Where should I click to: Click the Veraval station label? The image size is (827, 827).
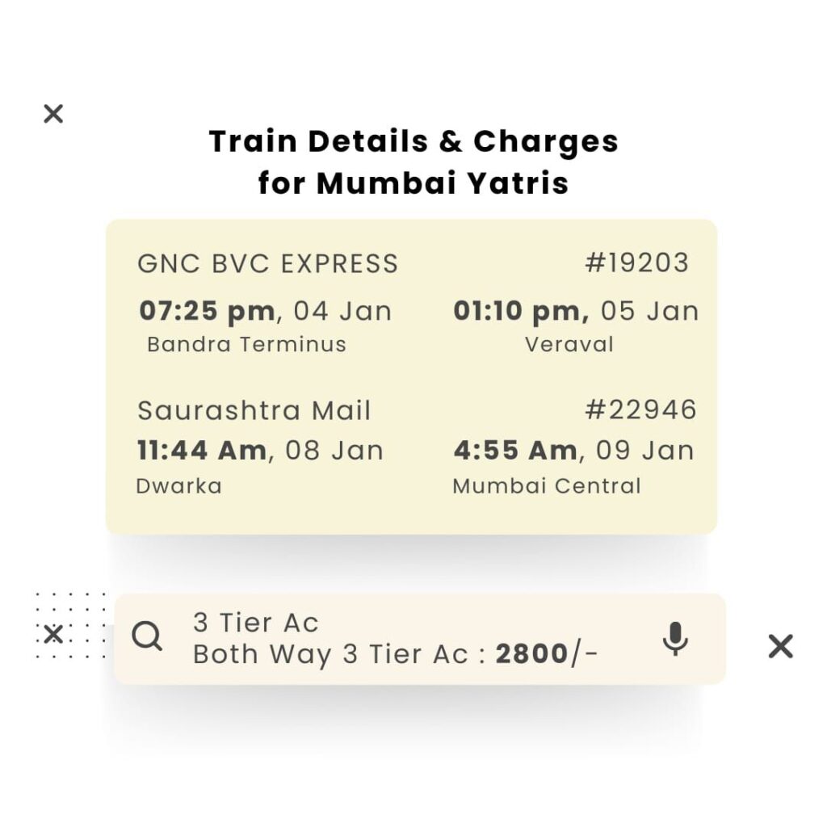[x=569, y=345]
